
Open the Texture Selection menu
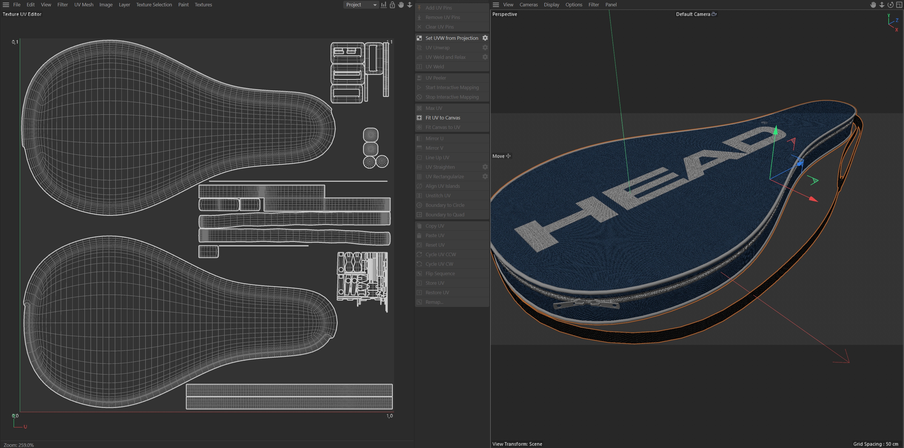tap(154, 5)
